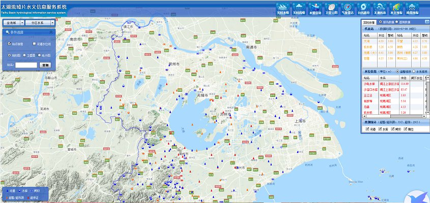Select the 水系排序 sort radio
This screenshot has width=430, height=203.
414,71
